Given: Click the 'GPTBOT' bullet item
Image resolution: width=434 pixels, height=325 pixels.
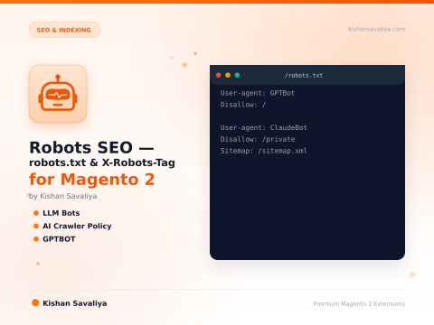Looking at the screenshot, I should [x=59, y=239].
